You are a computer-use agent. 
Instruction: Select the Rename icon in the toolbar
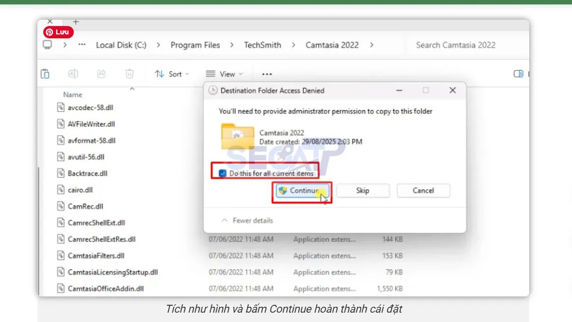click(x=73, y=73)
